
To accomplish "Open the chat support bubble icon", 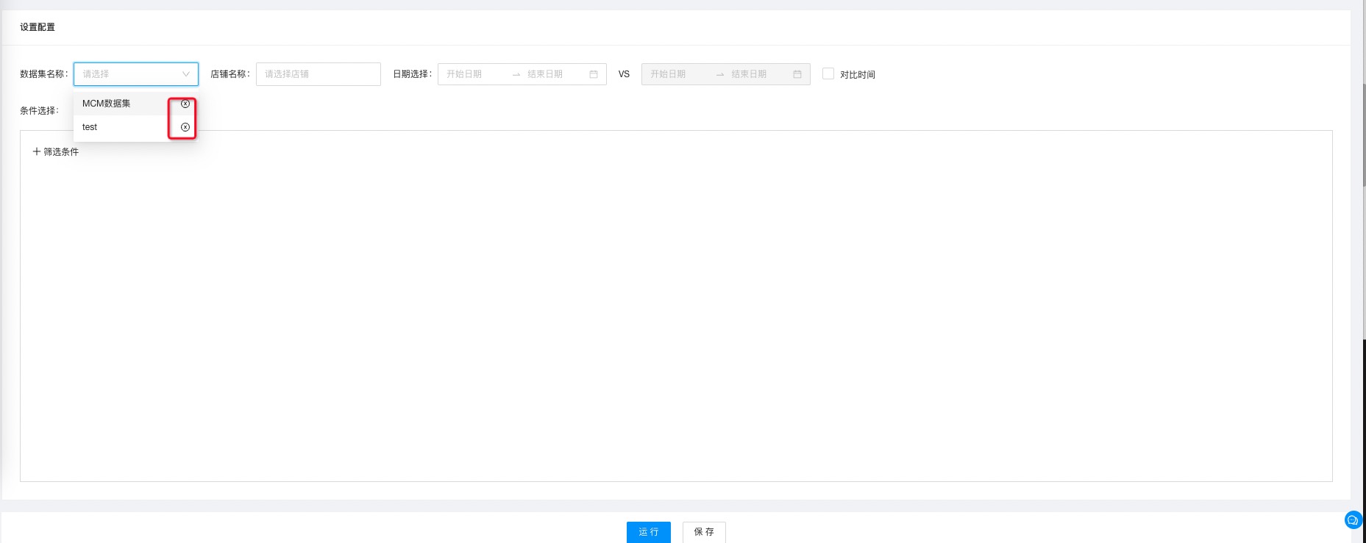I will coord(1353,520).
